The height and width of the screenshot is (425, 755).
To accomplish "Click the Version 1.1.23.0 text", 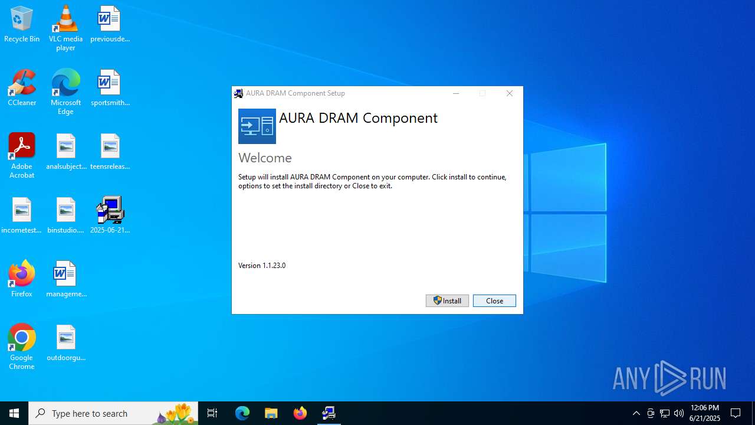I will [x=262, y=266].
